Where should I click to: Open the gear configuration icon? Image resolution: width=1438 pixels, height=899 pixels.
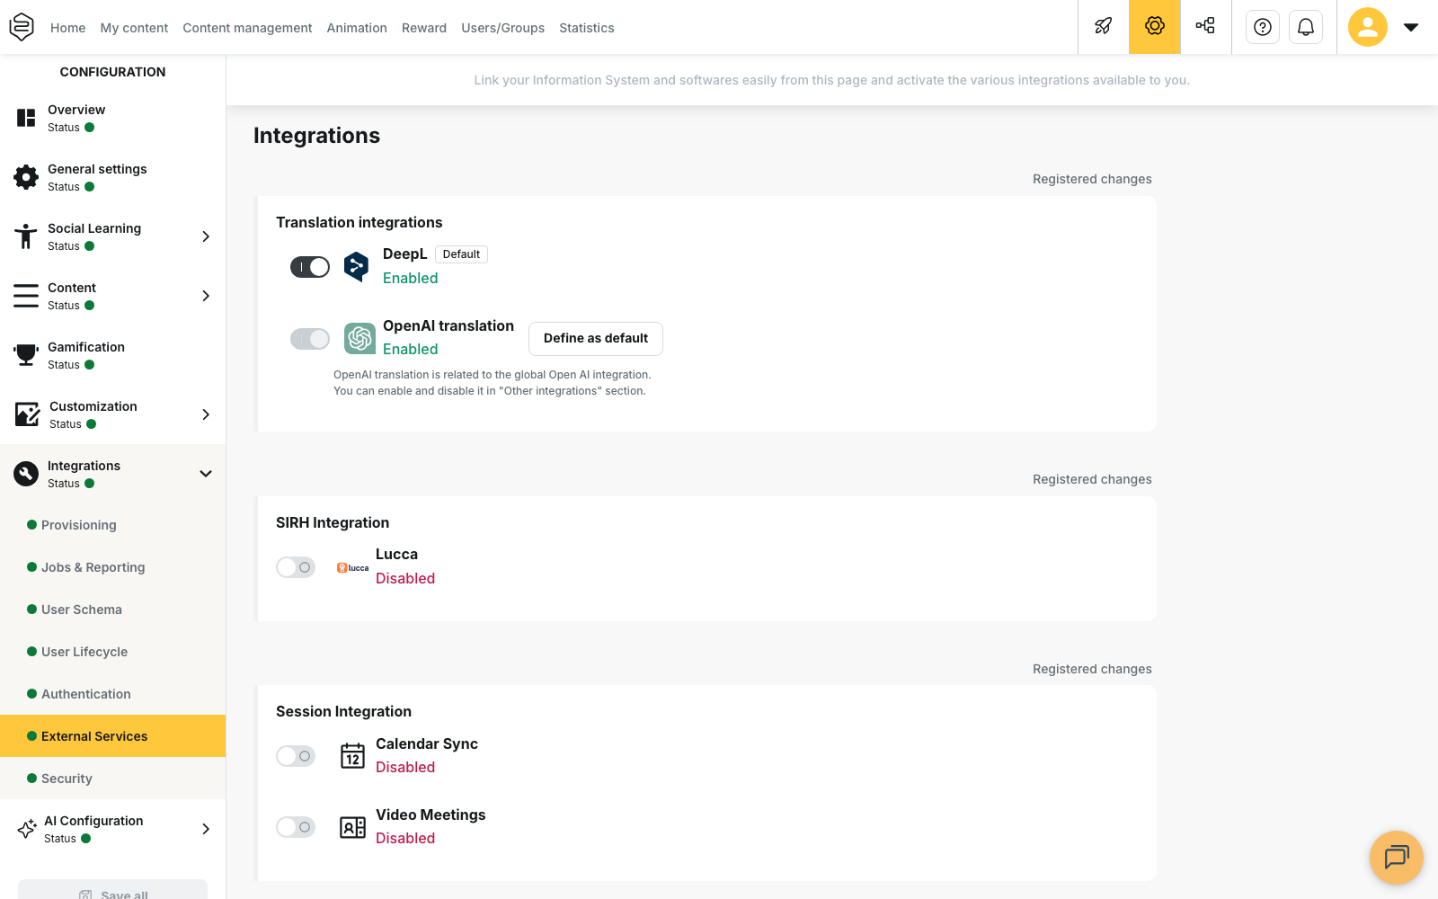pyautogui.click(x=1155, y=26)
